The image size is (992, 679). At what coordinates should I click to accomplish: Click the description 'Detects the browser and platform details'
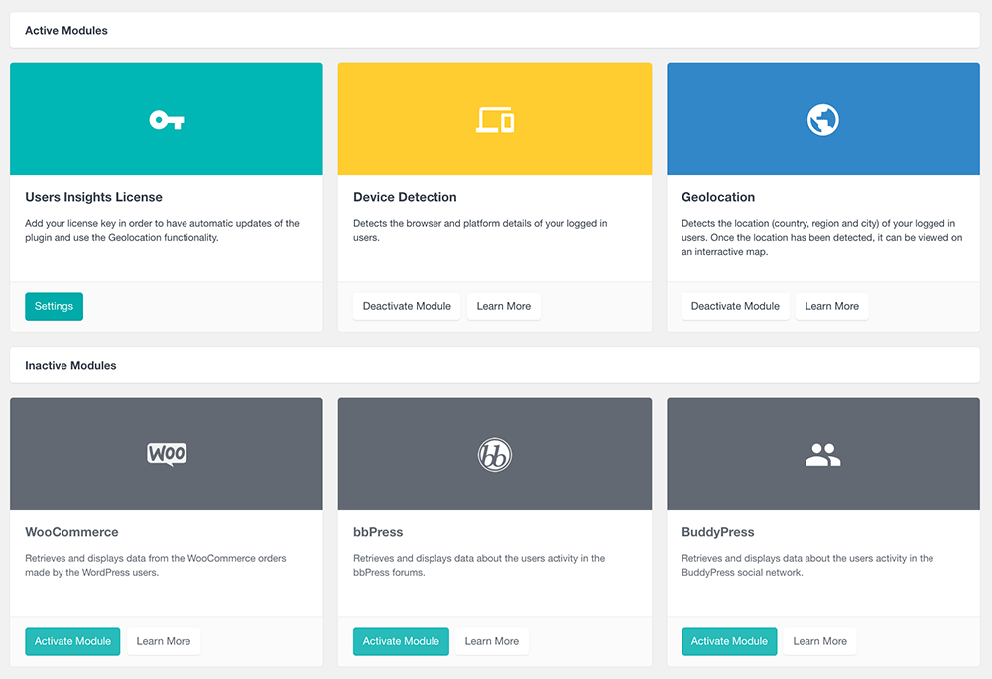coord(480,230)
